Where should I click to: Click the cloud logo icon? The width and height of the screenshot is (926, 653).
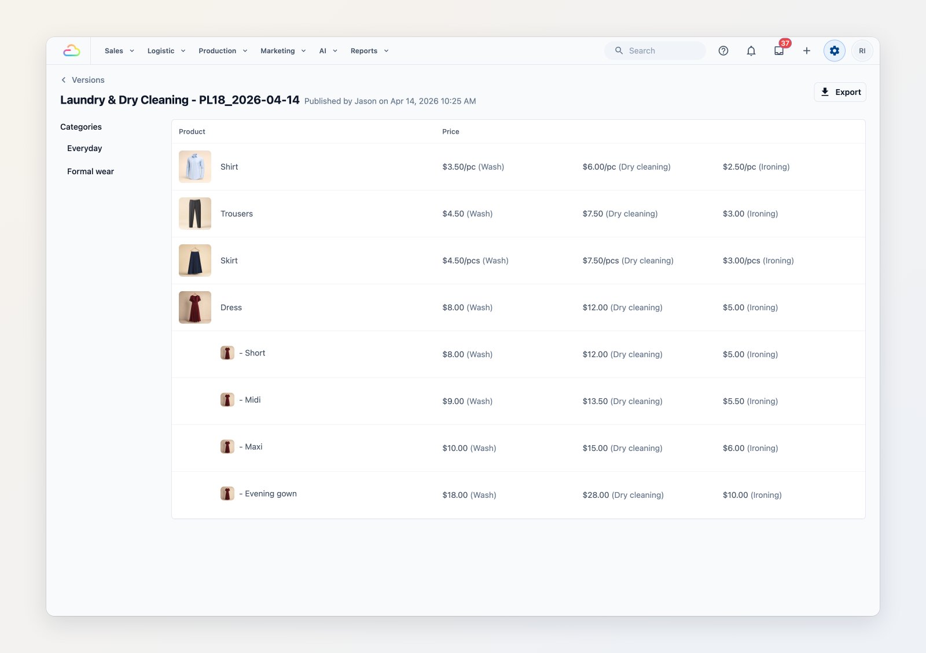[72, 51]
